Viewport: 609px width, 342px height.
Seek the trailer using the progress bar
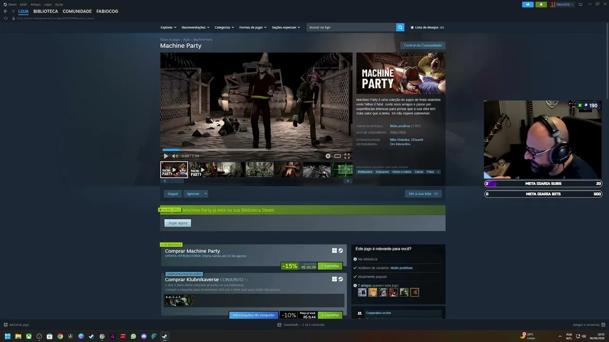coord(256,150)
